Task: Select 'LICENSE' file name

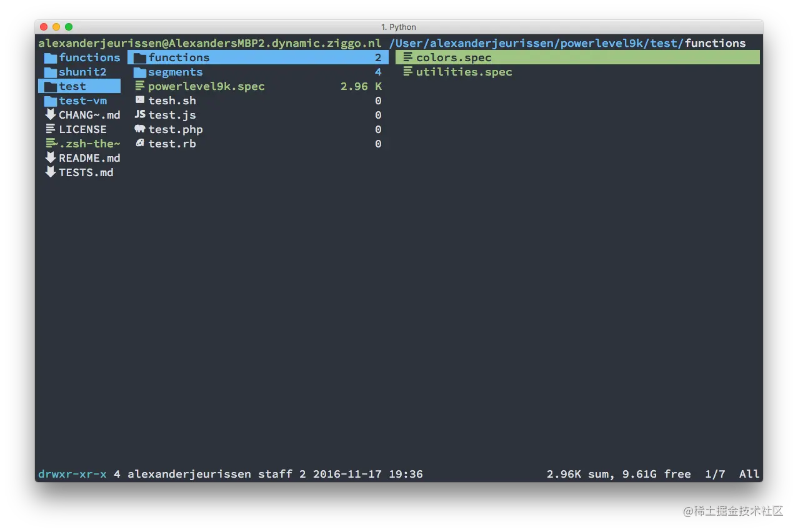Action: click(82, 129)
